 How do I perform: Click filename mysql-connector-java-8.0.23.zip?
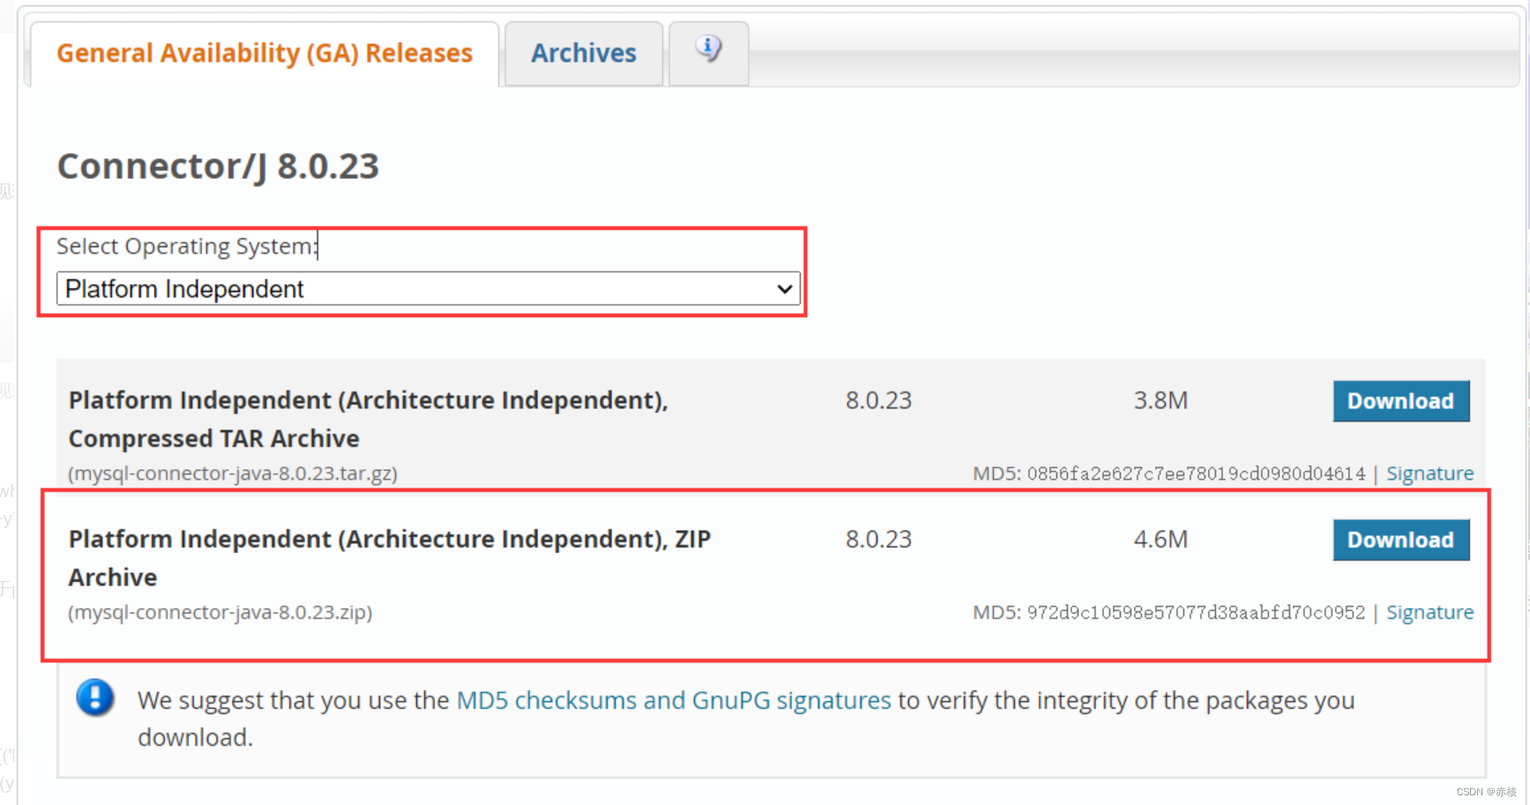pyautogui.click(x=220, y=612)
